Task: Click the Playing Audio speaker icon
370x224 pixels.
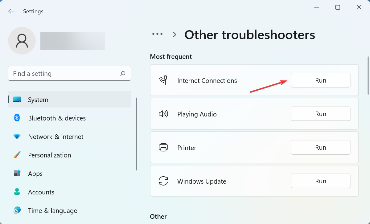Action: [x=164, y=114]
